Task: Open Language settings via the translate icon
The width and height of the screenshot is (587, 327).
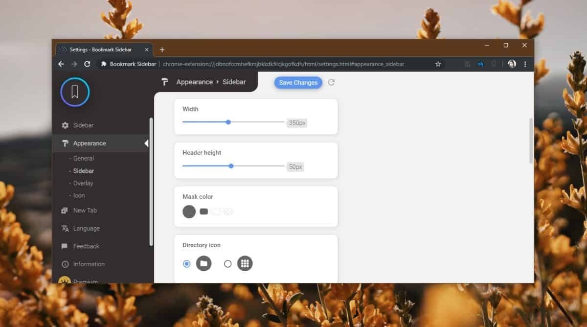Action: pyautogui.click(x=65, y=228)
